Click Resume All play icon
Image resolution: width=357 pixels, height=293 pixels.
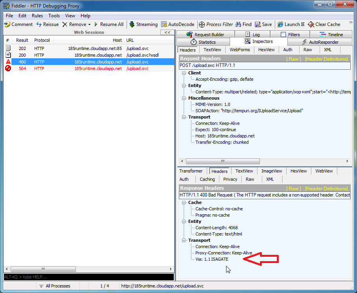pyautogui.click(x=96, y=24)
